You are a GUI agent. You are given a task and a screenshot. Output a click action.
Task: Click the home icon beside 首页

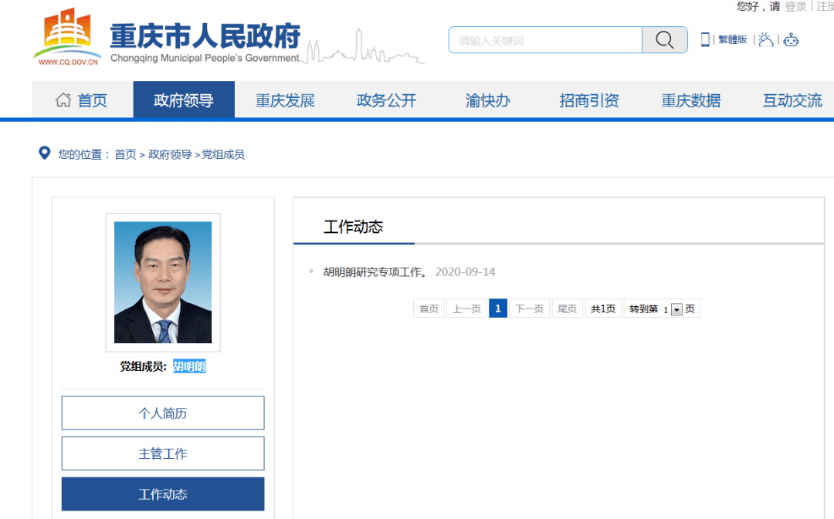63,100
